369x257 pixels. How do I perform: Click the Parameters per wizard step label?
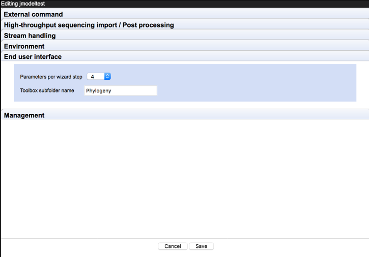[51, 77]
